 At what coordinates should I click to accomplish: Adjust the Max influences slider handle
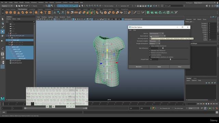[163, 48]
